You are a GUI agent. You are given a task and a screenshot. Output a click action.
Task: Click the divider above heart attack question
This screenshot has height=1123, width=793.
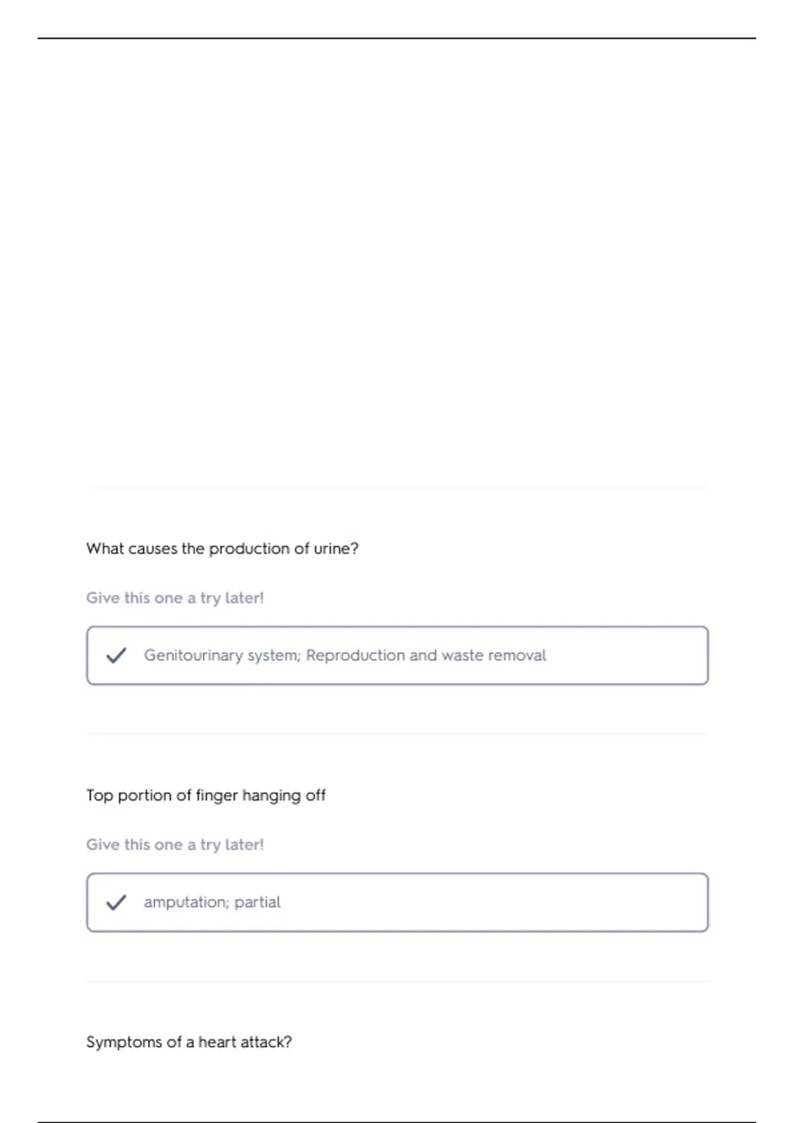pyautogui.click(x=397, y=981)
